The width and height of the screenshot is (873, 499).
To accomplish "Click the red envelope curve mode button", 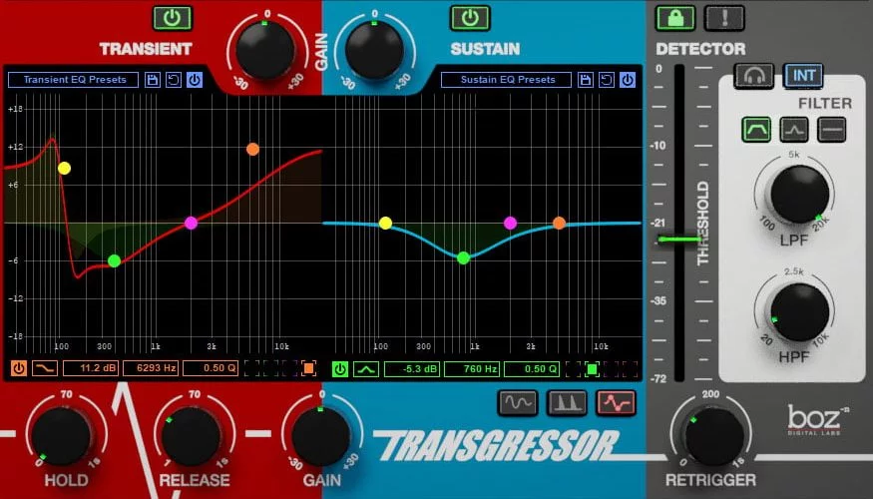I will pos(616,402).
